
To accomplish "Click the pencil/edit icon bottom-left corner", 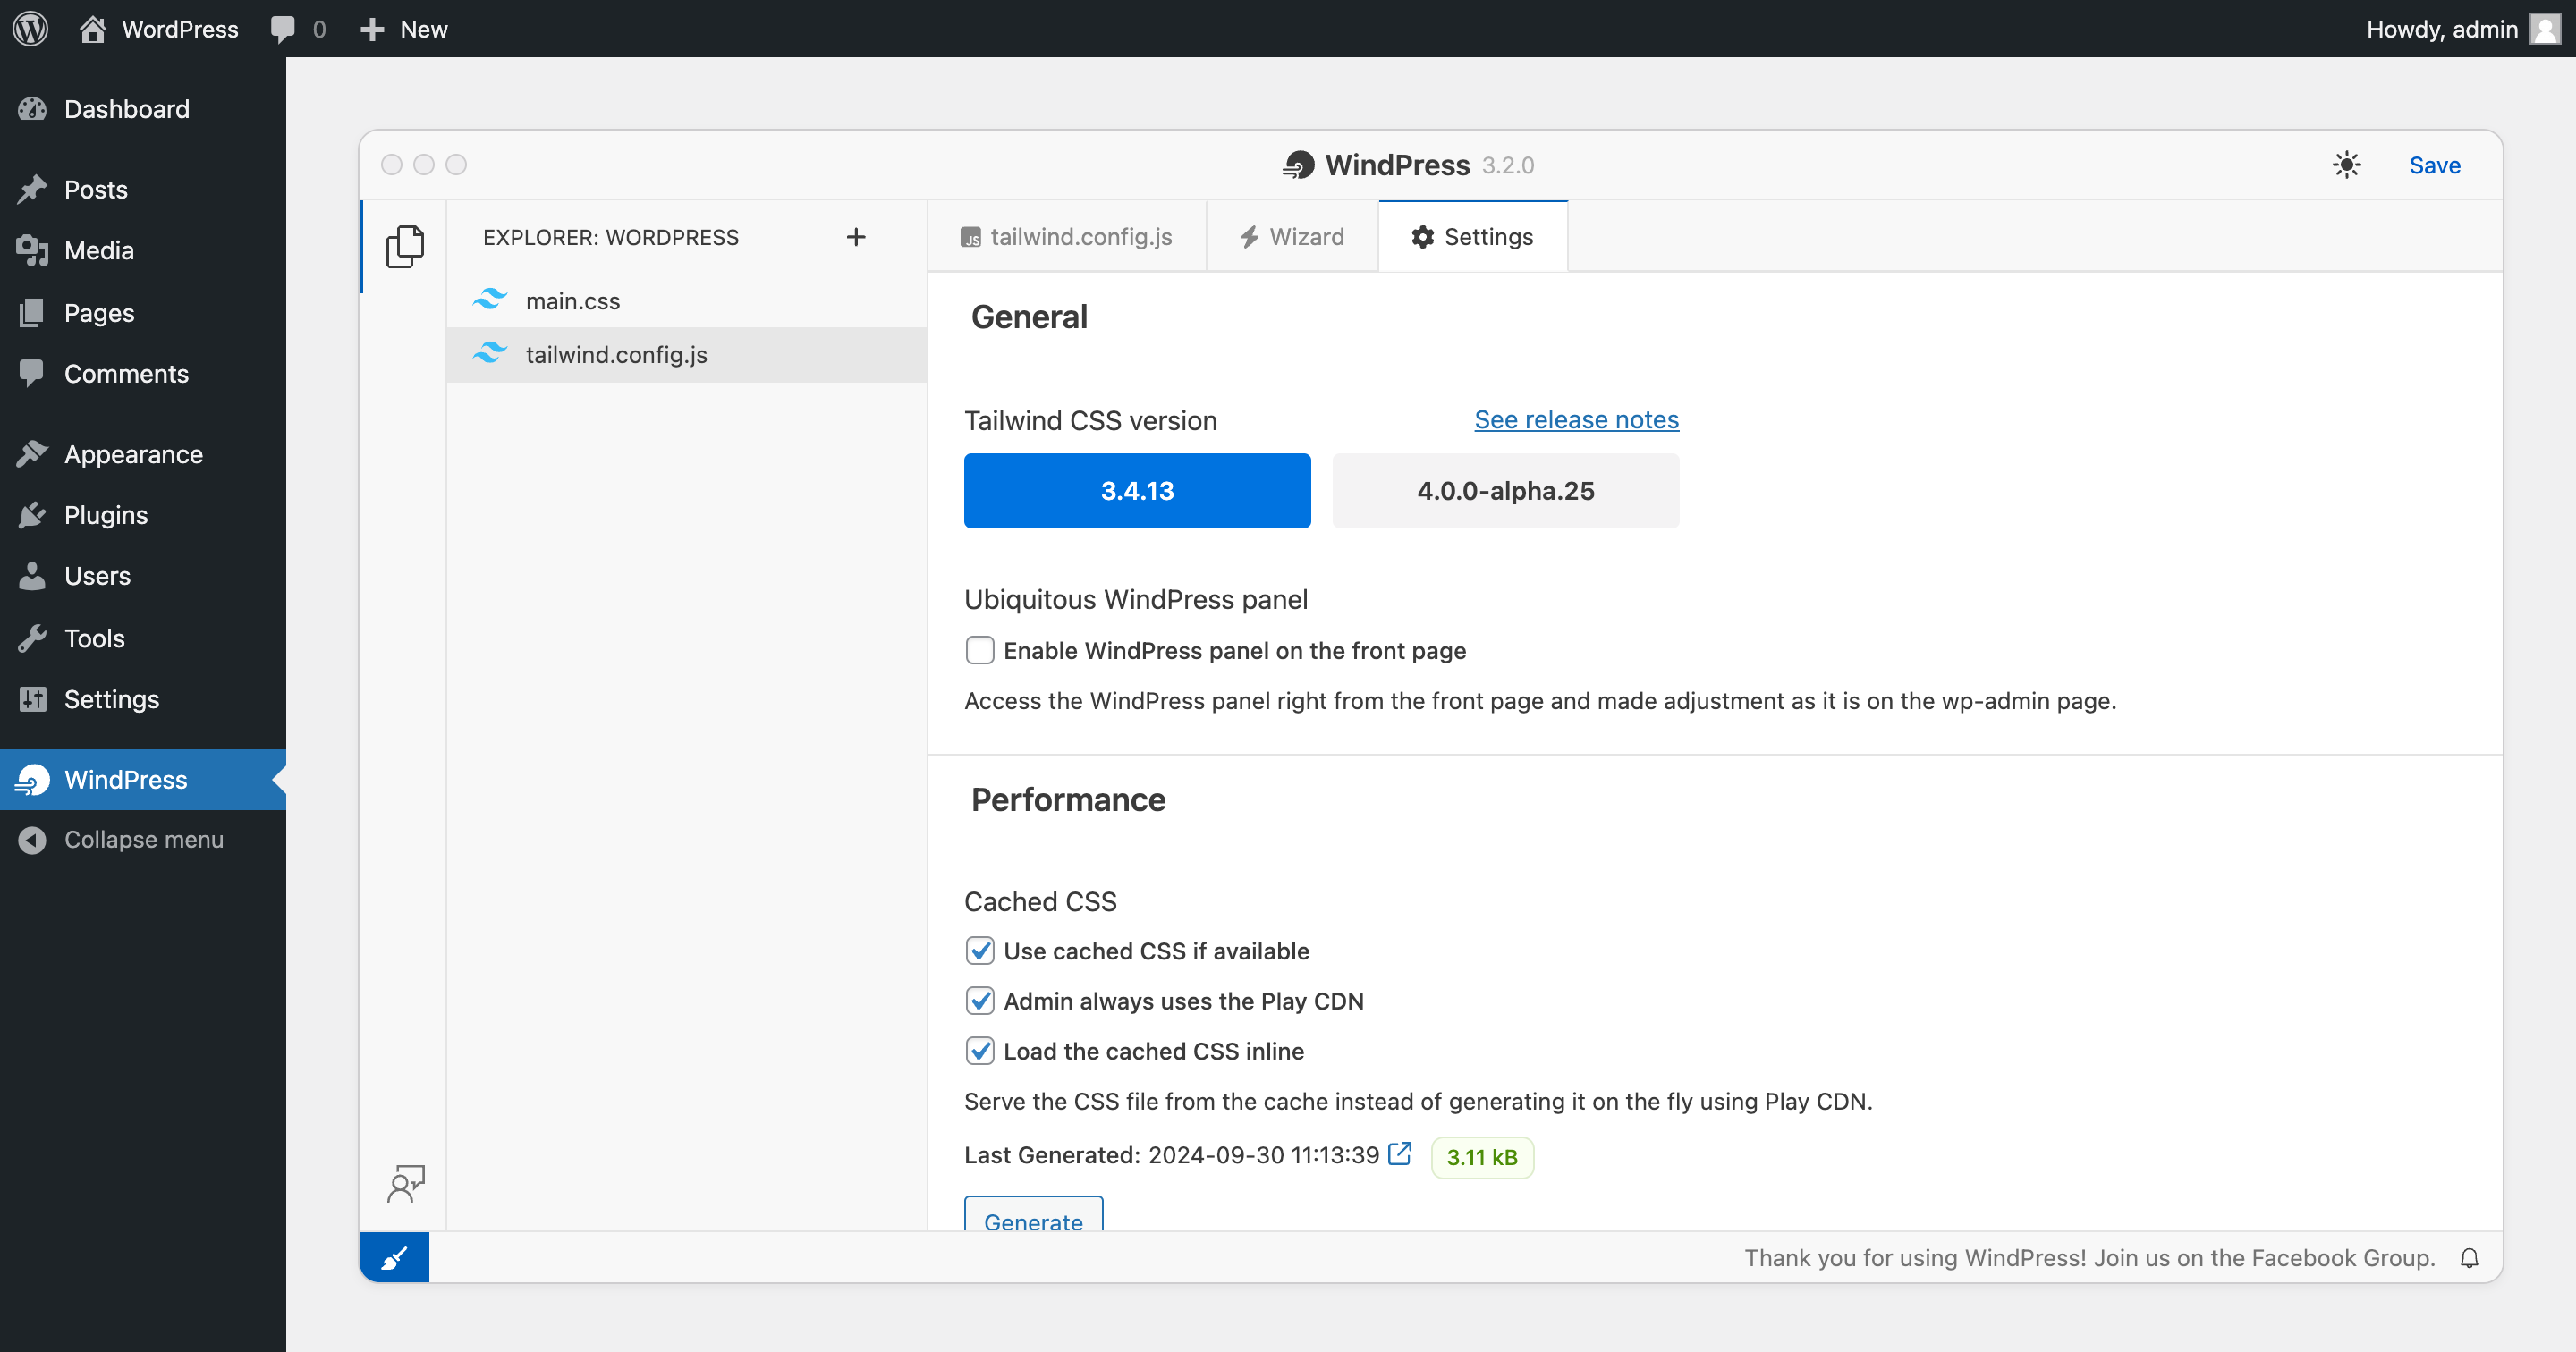I will (394, 1258).
